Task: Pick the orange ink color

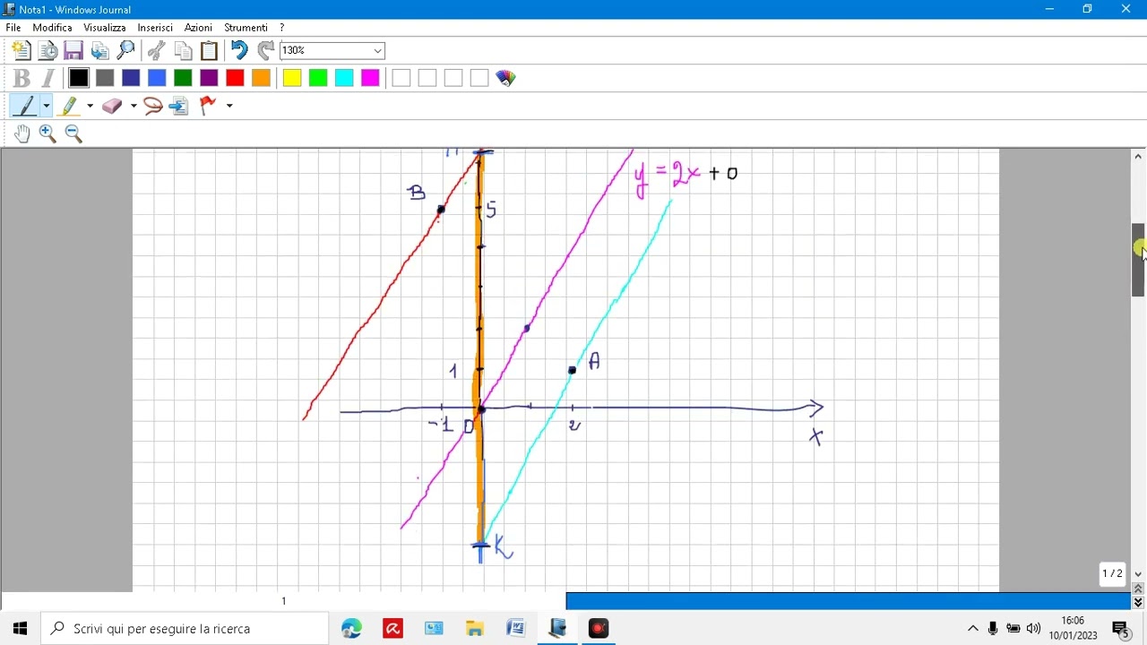Action: pyautogui.click(x=261, y=78)
